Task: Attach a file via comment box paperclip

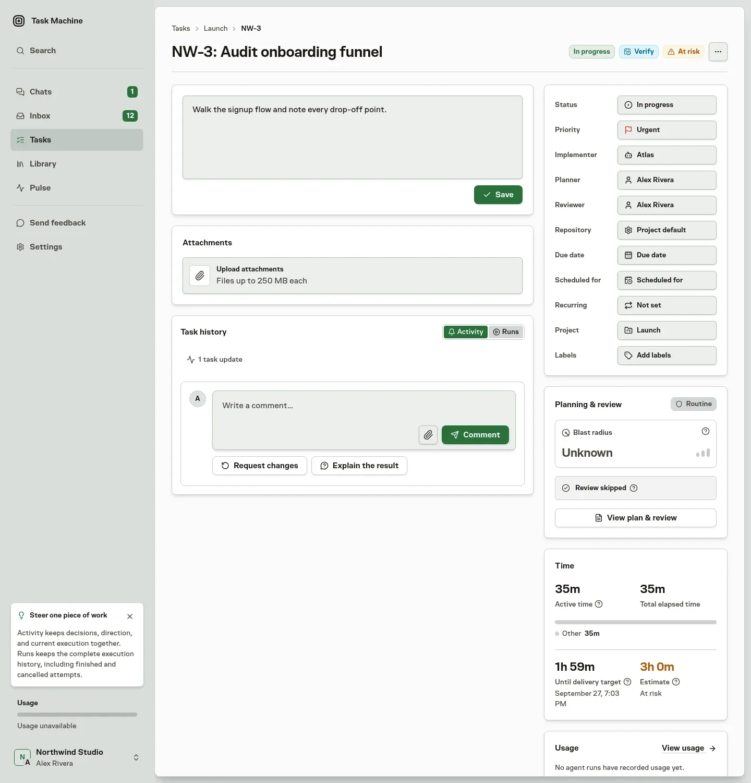Action: (x=428, y=435)
